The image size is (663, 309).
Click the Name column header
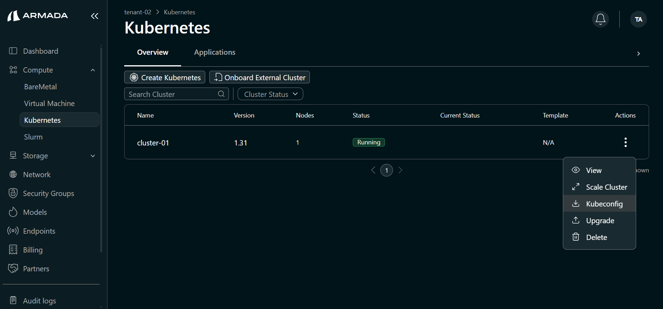[x=146, y=115]
